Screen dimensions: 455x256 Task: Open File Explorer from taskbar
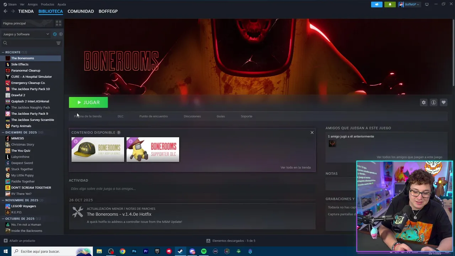point(99,251)
